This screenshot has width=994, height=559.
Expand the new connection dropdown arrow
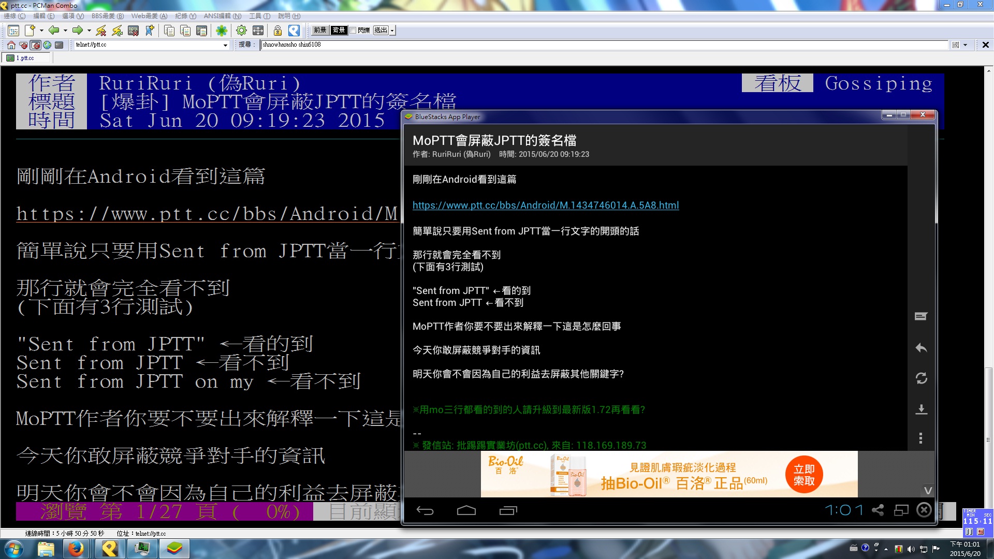click(41, 31)
